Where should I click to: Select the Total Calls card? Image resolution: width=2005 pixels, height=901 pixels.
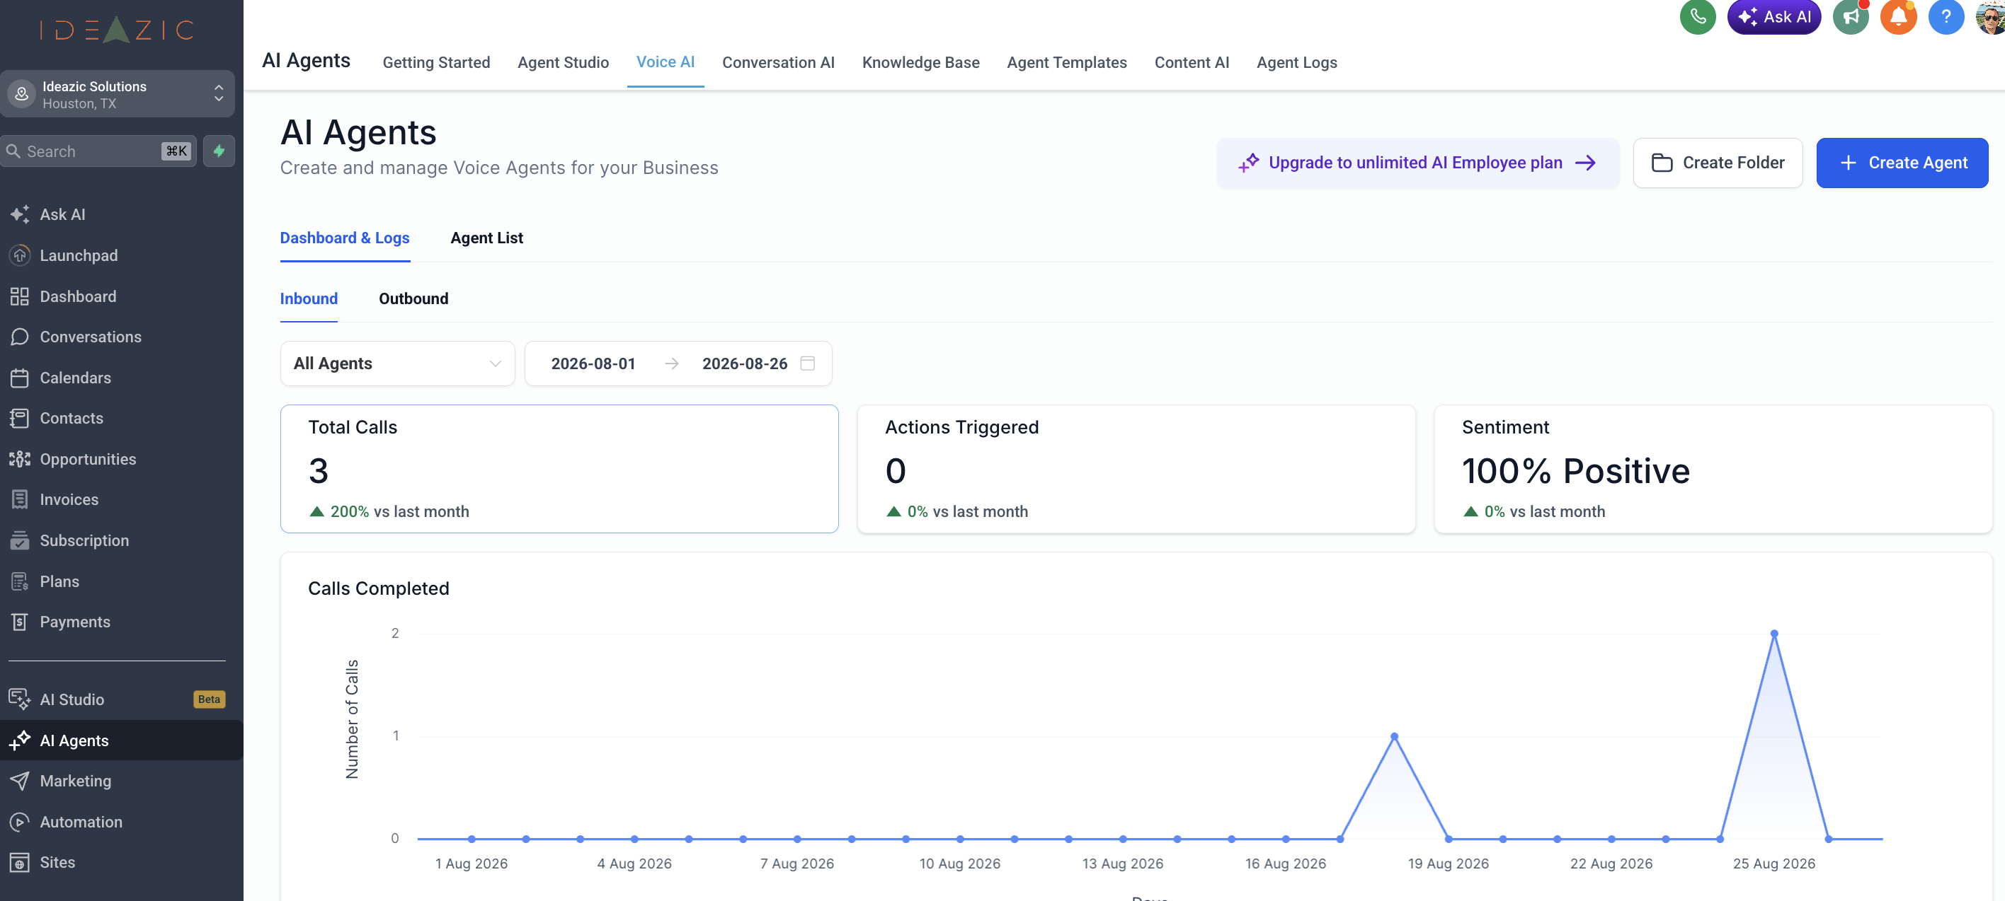[559, 469]
